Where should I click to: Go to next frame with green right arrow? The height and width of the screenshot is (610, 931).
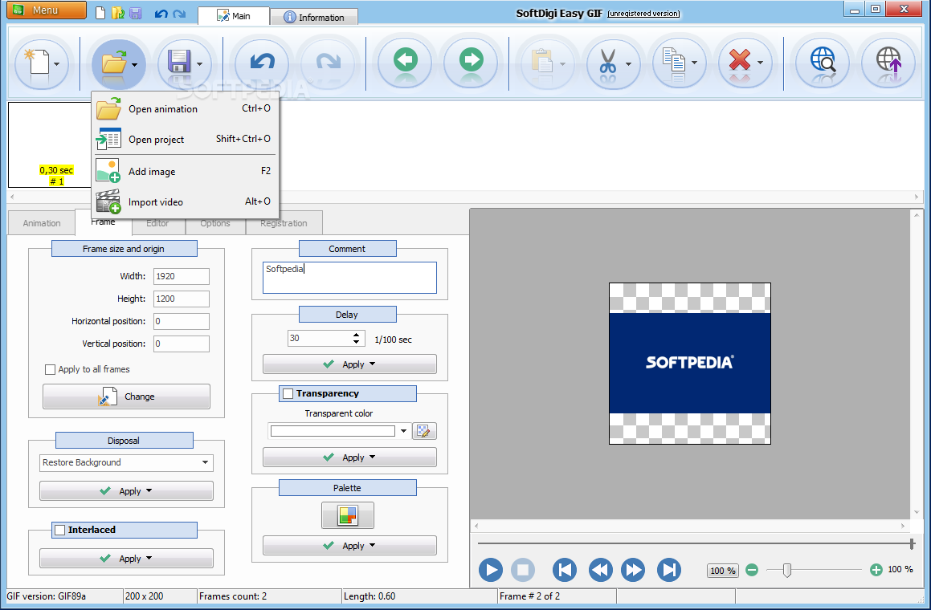pyautogui.click(x=472, y=60)
